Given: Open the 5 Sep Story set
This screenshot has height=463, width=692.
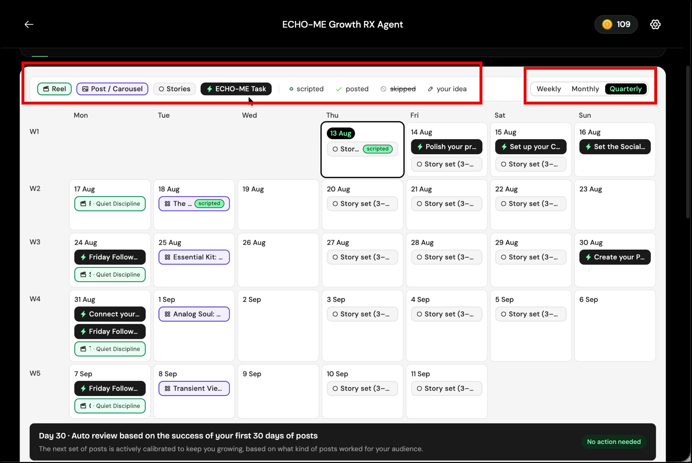Looking at the screenshot, I should (x=531, y=314).
